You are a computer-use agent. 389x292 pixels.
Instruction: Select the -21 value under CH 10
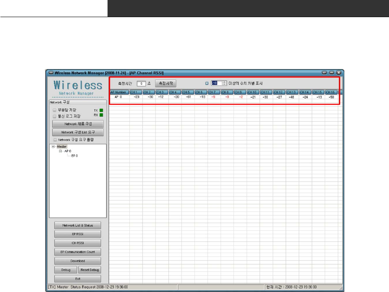point(253,97)
